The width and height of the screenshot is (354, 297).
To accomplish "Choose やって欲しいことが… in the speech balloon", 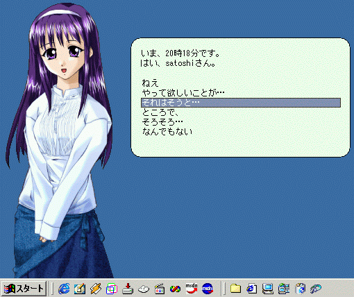I will tap(183, 93).
